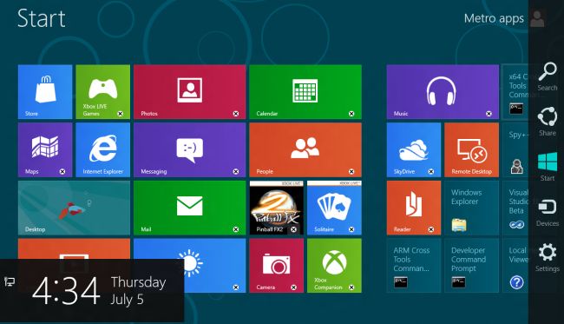Viewport: 564px width, 324px height.
Task: Open the Local Viewer help tile
Action: [515, 266]
